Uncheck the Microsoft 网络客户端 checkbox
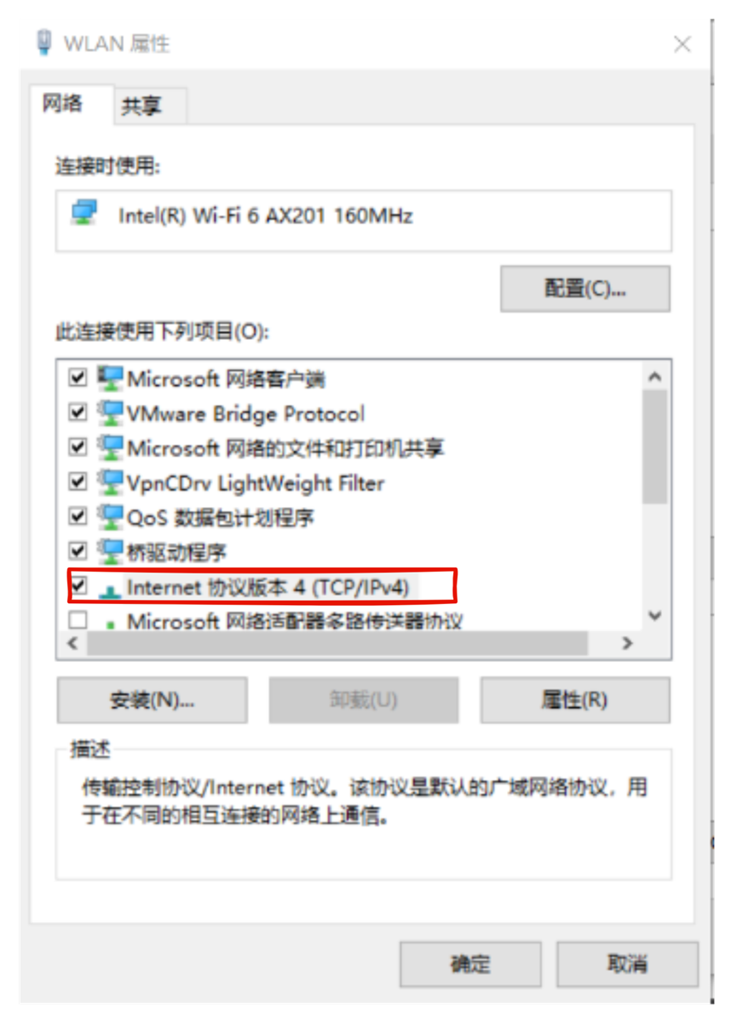This screenshot has height=1025, width=737. [x=78, y=377]
